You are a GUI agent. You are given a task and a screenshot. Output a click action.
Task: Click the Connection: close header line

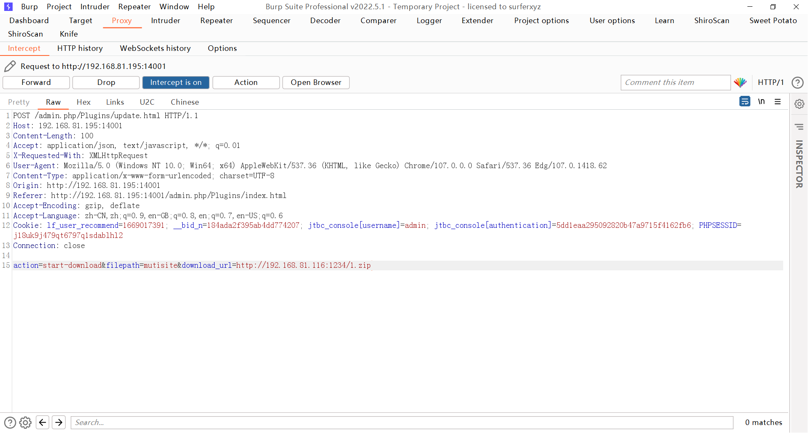pos(49,246)
